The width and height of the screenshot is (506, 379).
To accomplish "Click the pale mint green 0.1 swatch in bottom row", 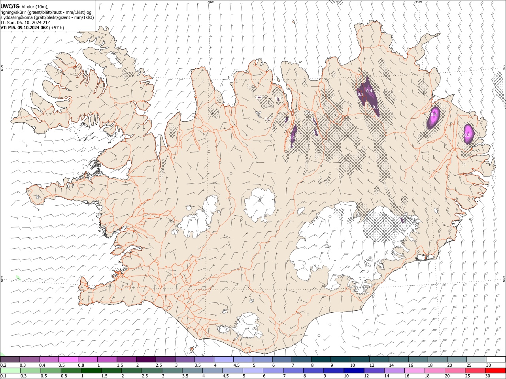I will point(10,371).
